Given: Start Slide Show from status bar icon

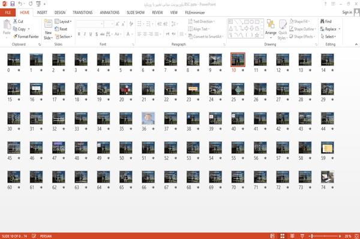Looking at the screenshot, I should tap(302, 236).
